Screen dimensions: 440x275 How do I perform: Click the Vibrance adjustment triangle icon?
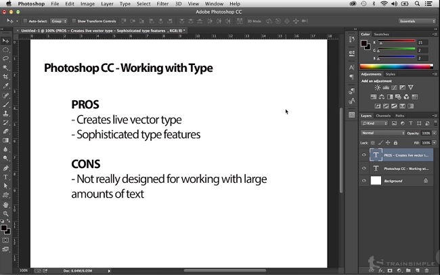pyautogui.click(x=410, y=87)
